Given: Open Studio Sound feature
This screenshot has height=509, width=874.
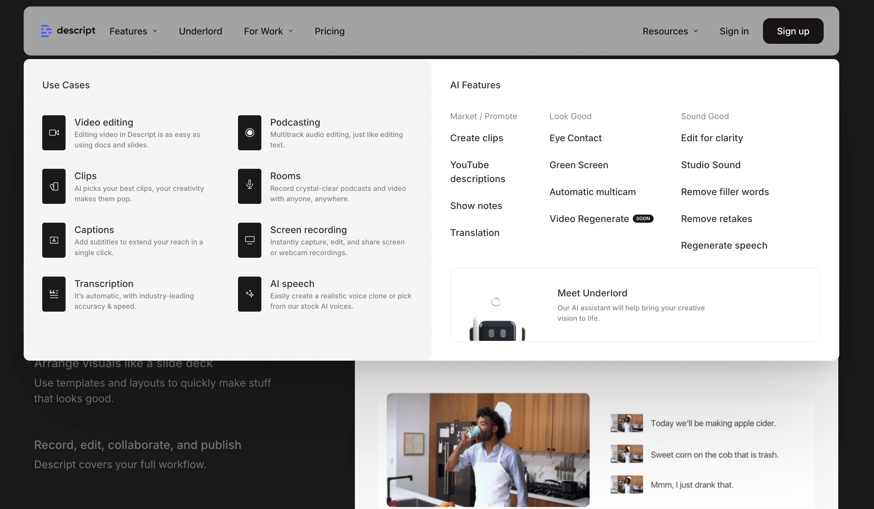Looking at the screenshot, I should click(x=711, y=165).
